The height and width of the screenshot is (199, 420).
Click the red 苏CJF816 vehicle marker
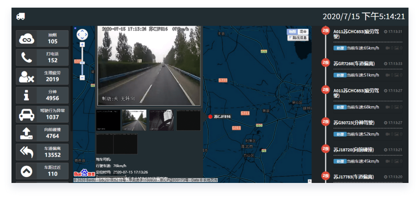coord(210,116)
